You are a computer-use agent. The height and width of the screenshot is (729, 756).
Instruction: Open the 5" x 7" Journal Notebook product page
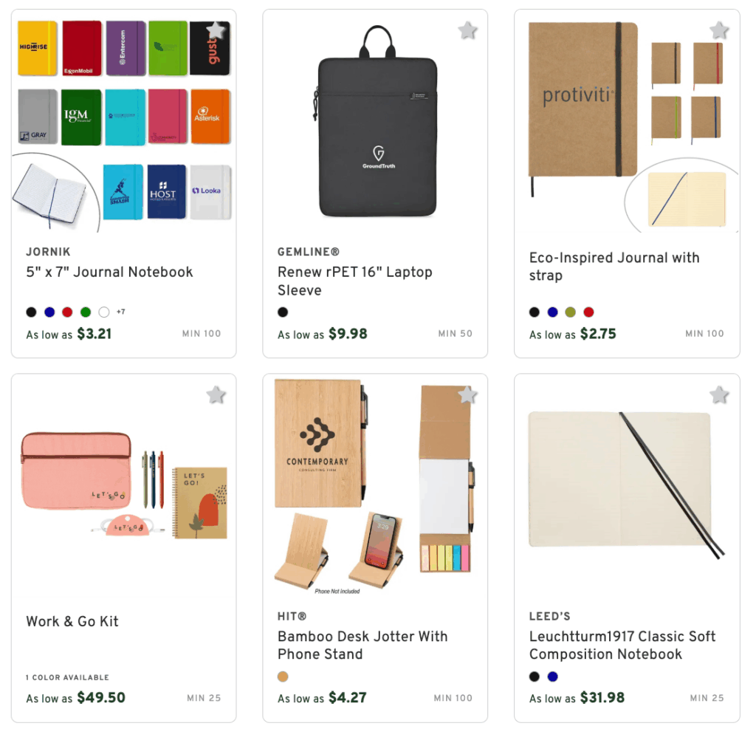[108, 272]
